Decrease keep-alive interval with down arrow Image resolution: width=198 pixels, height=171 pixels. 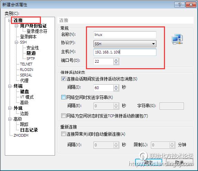click(116, 89)
